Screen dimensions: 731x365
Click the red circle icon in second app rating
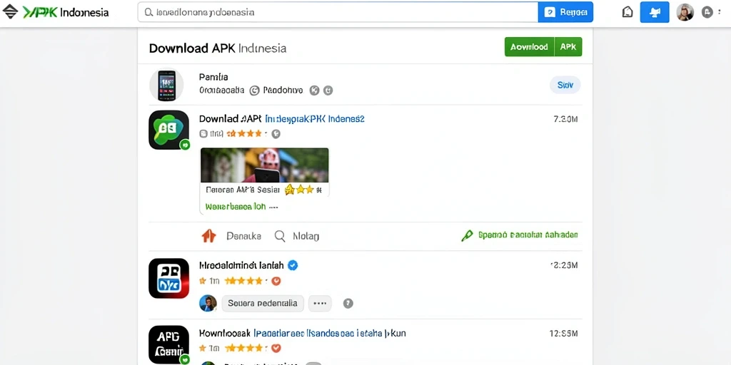click(x=276, y=281)
